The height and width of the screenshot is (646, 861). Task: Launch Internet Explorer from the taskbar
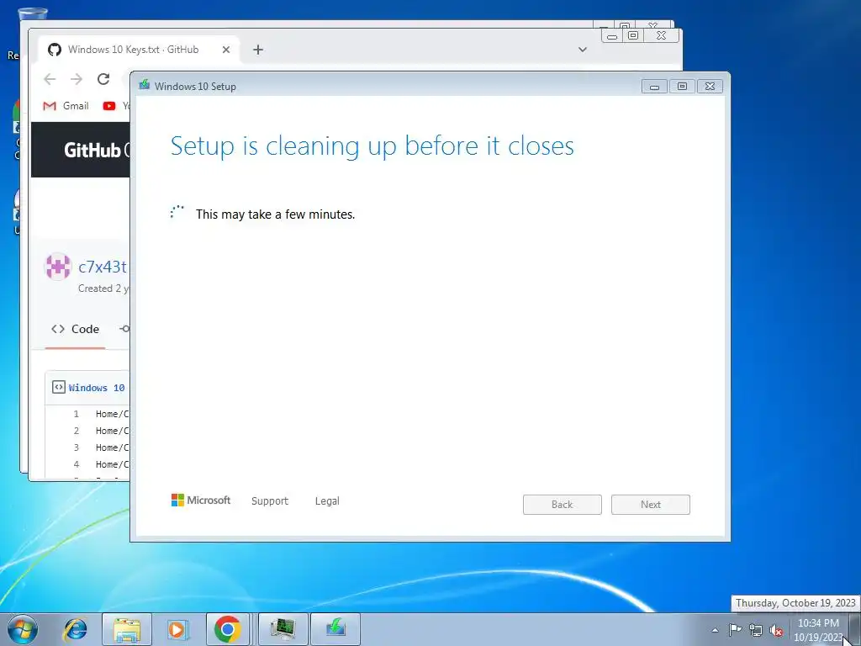click(x=75, y=629)
